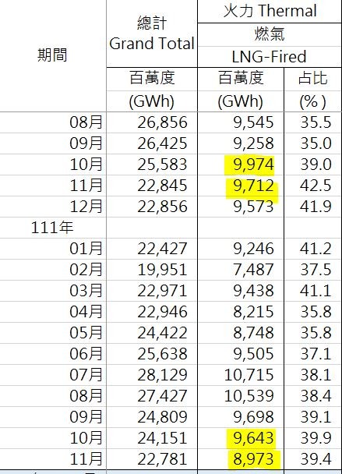Select the 111年 year row label

(x=52, y=228)
